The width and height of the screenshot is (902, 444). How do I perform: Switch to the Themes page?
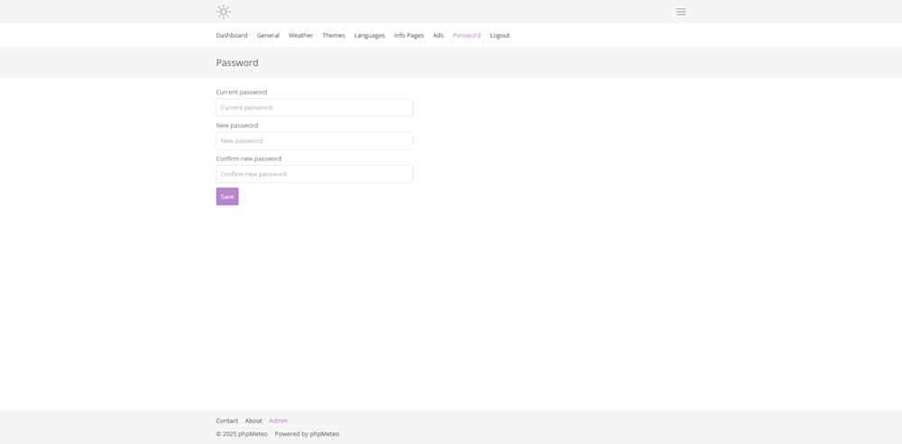pos(334,35)
